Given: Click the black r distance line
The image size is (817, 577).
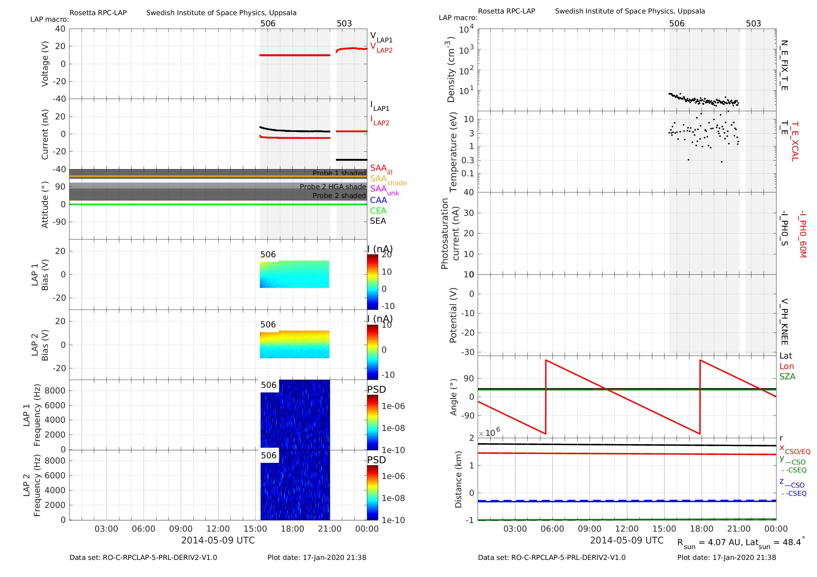Looking at the screenshot, I should tap(627, 444).
